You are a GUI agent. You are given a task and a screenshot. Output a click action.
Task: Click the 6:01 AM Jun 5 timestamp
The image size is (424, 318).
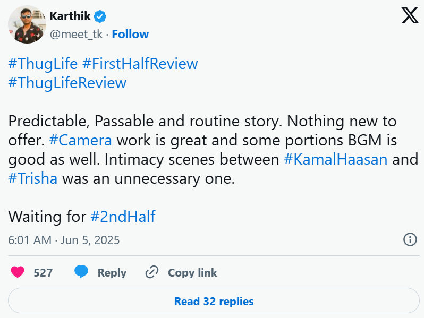click(x=64, y=240)
